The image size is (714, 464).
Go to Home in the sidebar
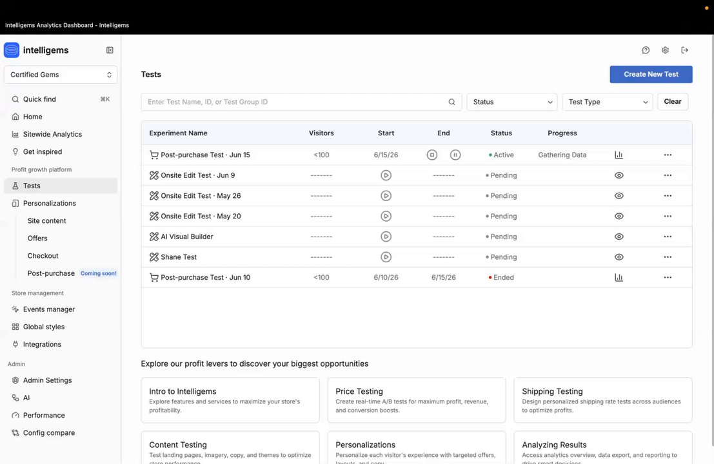coord(61,117)
